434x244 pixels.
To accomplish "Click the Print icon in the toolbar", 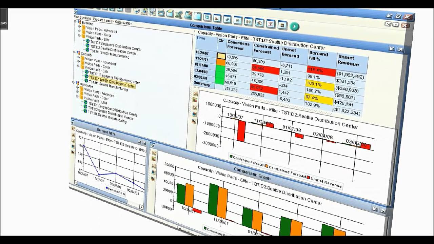I will pyautogui.click(x=161, y=13).
